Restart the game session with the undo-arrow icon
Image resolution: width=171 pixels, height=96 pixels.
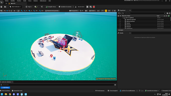pos(91,7)
